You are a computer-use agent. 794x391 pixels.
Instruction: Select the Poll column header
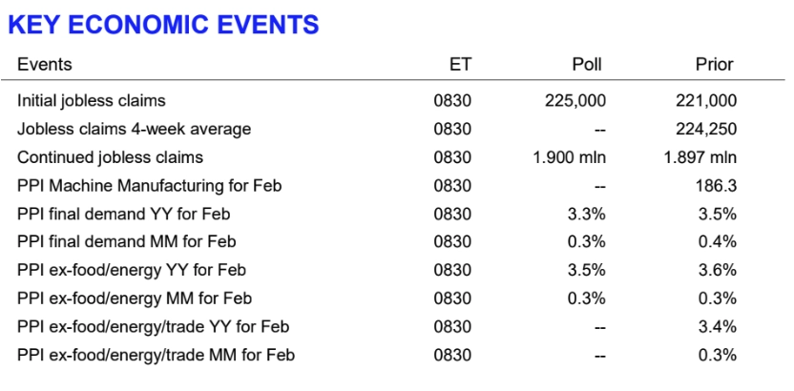click(x=587, y=65)
